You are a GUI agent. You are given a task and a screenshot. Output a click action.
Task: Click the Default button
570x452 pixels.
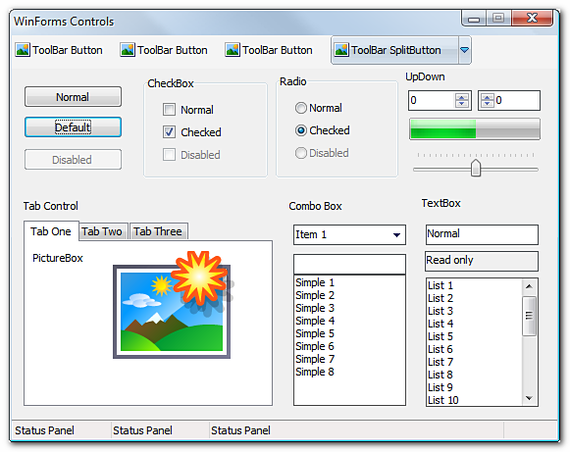point(73,127)
